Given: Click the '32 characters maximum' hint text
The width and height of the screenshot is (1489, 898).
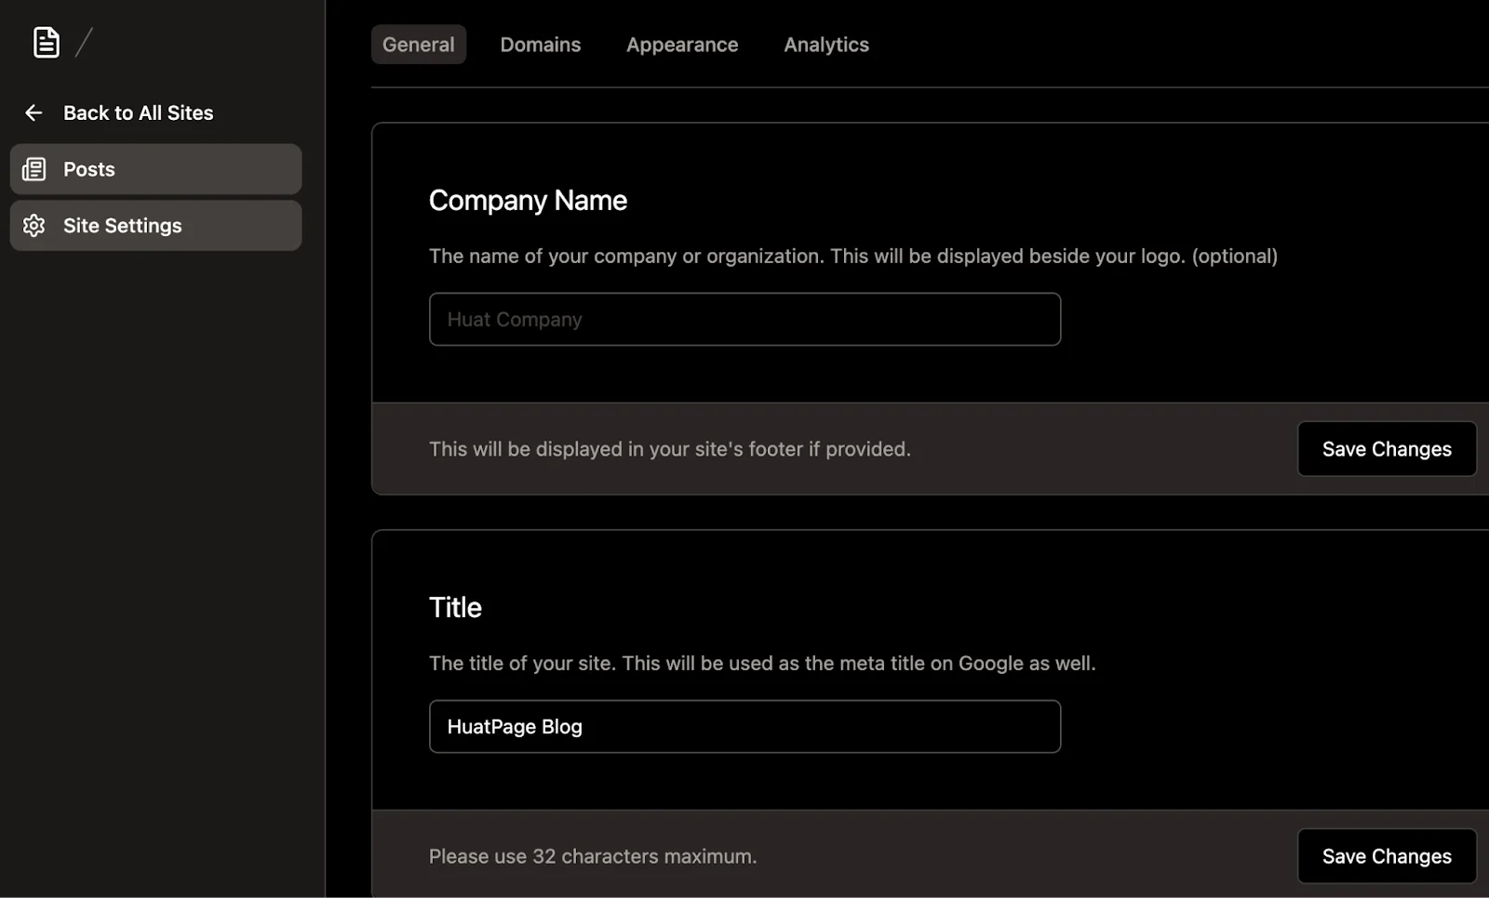Looking at the screenshot, I should (592, 856).
